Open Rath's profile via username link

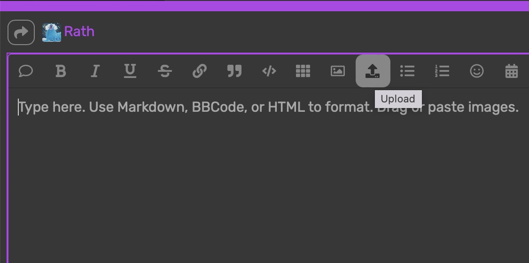pos(79,31)
